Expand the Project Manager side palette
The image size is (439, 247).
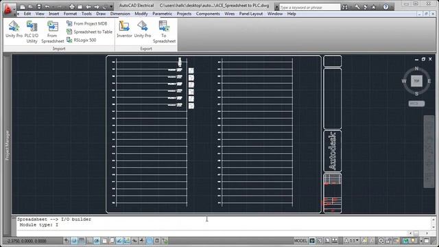coord(8,145)
